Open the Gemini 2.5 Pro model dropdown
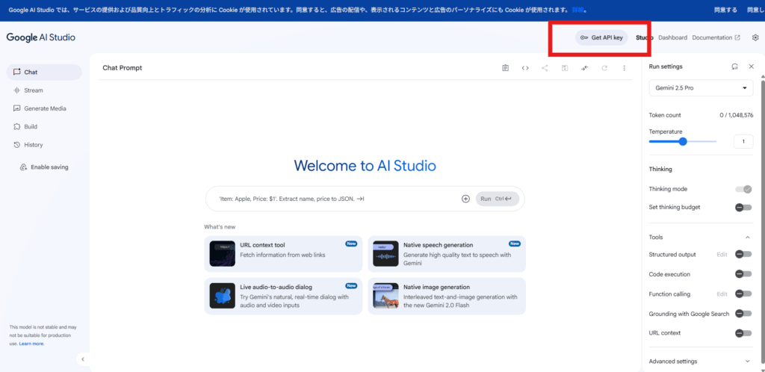The image size is (765, 372). tap(701, 88)
